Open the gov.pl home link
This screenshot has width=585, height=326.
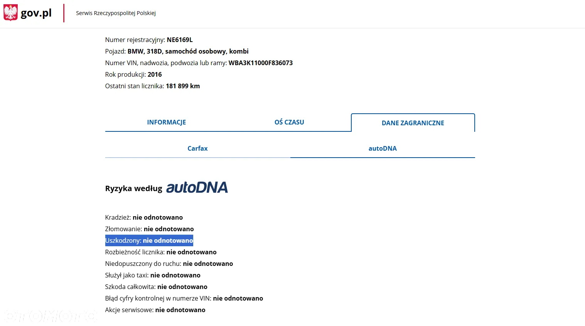tap(36, 13)
